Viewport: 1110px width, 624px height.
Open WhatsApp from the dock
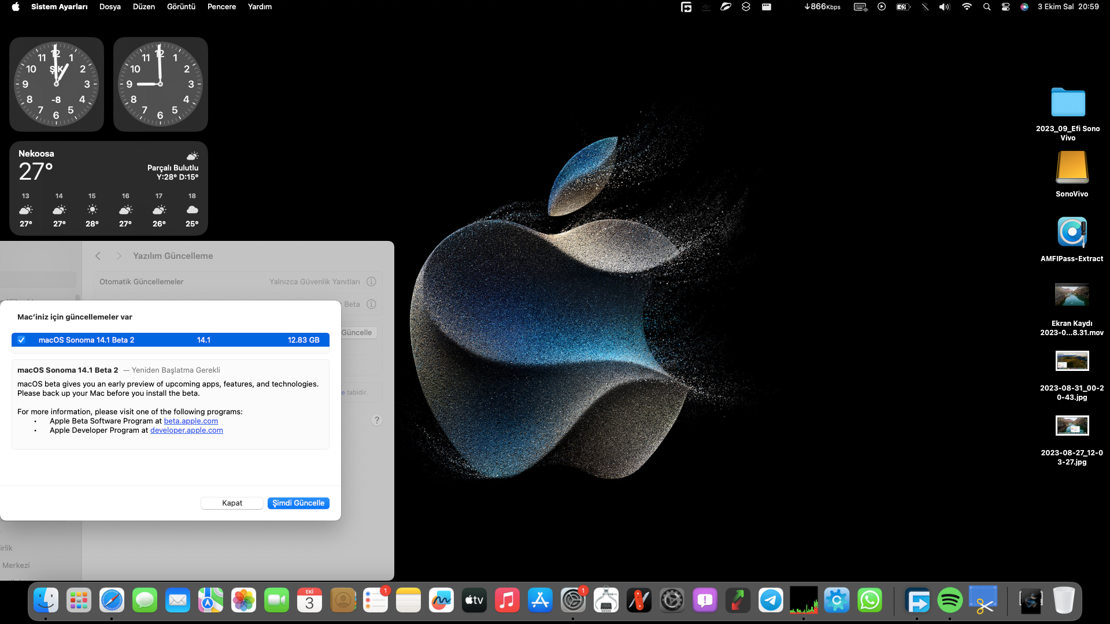(x=869, y=601)
